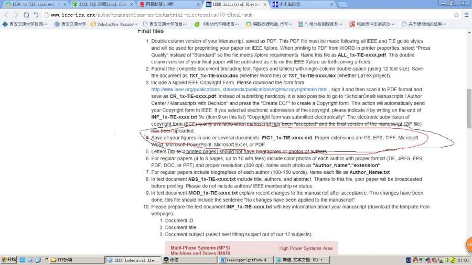Click Multi-Phase Systems (MPS) subject
Viewport: 472px width, 265px height.
click(200, 248)
